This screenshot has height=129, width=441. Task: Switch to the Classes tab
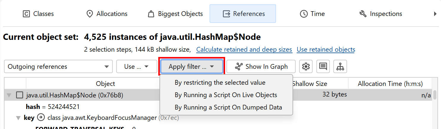coord(38,14)
